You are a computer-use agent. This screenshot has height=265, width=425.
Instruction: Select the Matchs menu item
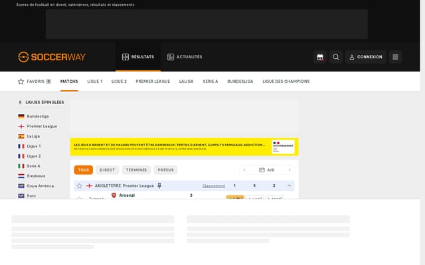[x=69, y=81]
